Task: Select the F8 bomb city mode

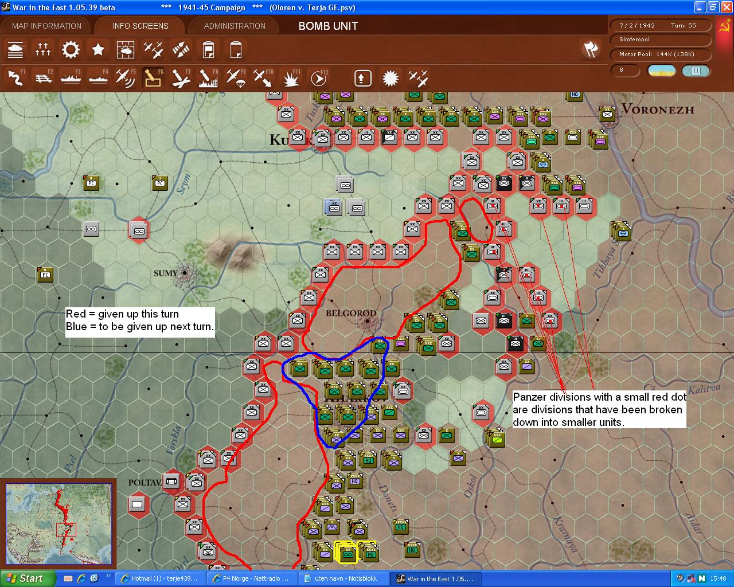Action: point(208,78)
